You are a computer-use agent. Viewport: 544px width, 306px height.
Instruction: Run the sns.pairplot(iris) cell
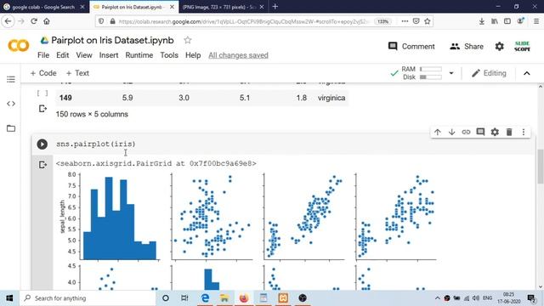click(42, 144)
